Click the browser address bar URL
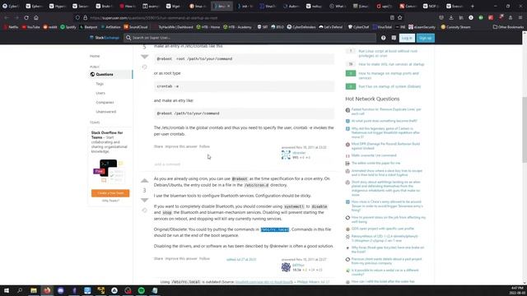The image size is (527, 296). pos(154,18)
